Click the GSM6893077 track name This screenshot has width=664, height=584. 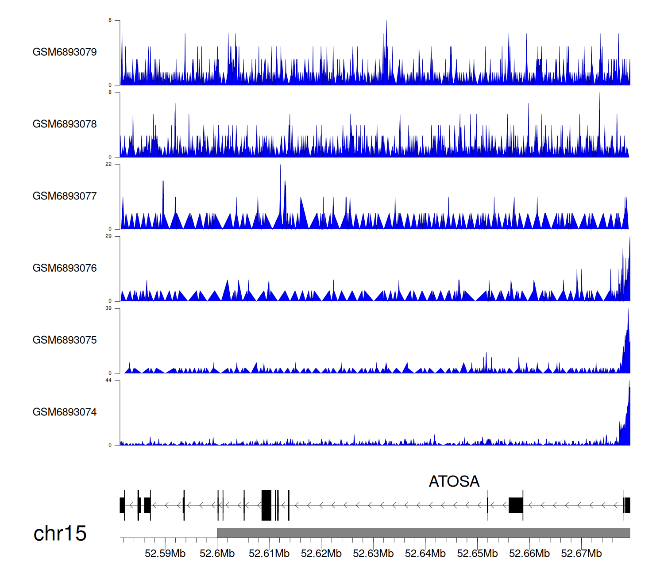pyautogui.click(x=65, y=196)
